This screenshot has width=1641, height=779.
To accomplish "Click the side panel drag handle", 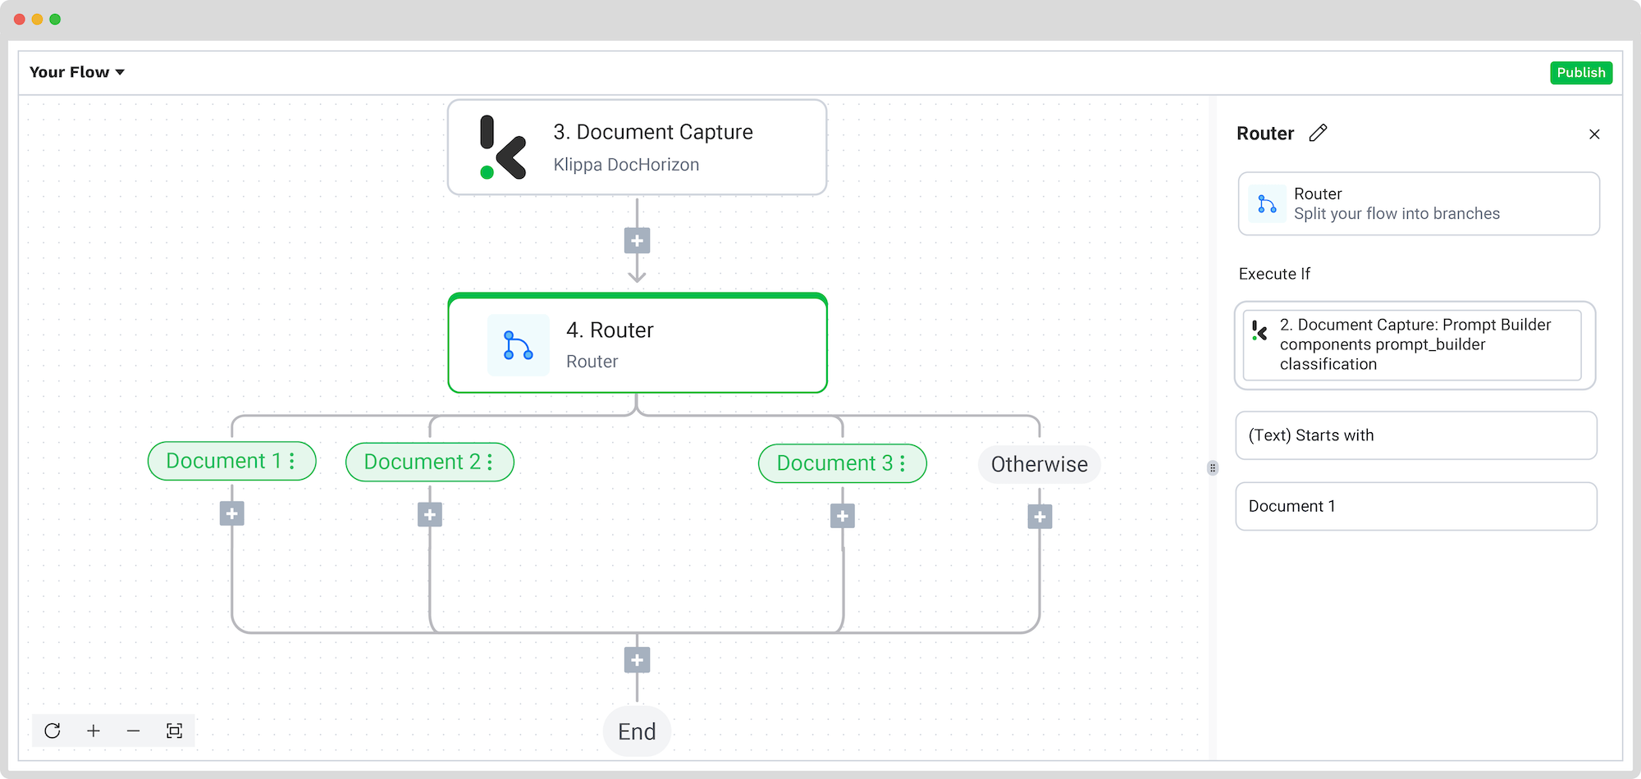I will 1213,467.
